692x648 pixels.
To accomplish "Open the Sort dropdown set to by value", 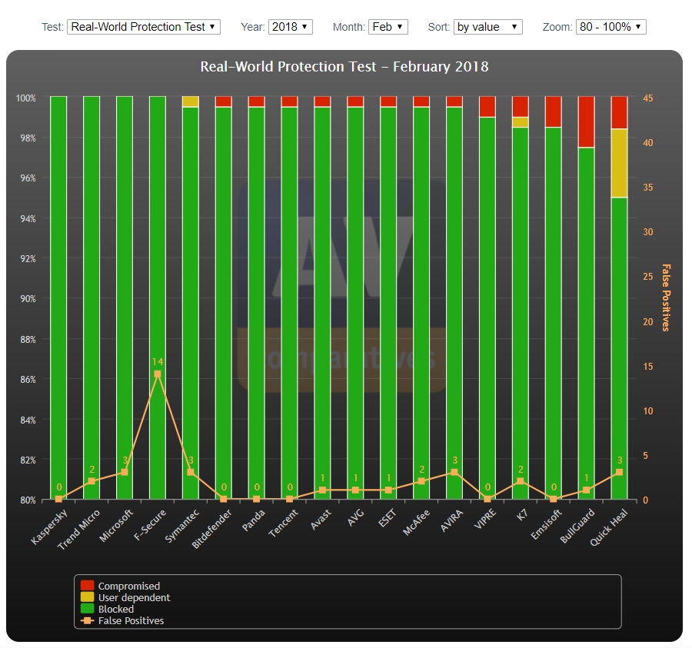I will tap(487, 27).
